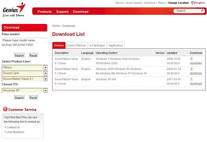Viewport: 207px width, 142px height.
Task: Click the Home link in top navigation
Action: 119,3
